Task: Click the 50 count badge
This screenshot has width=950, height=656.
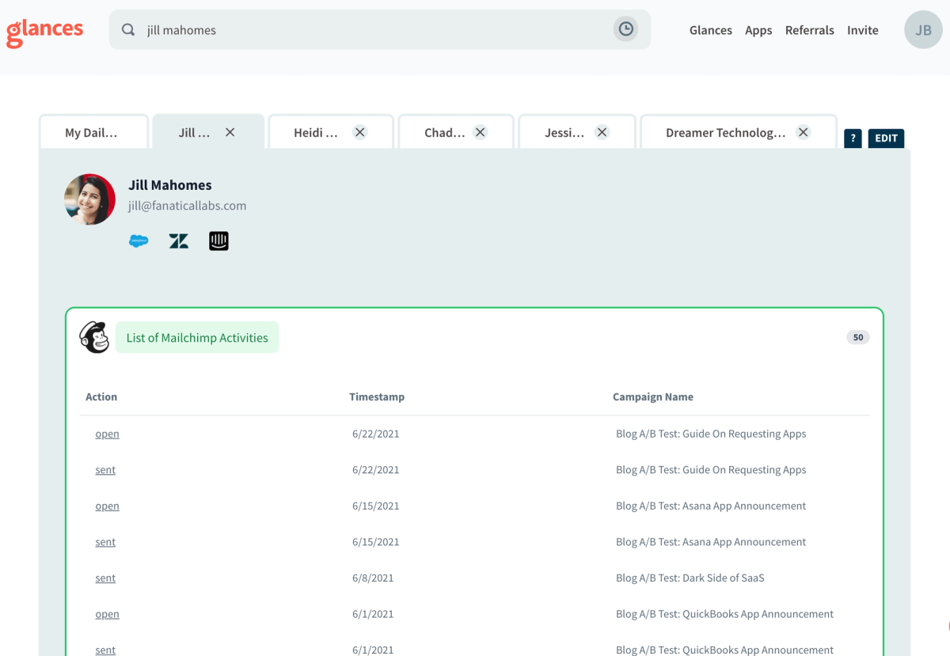Action: [858, 337]
